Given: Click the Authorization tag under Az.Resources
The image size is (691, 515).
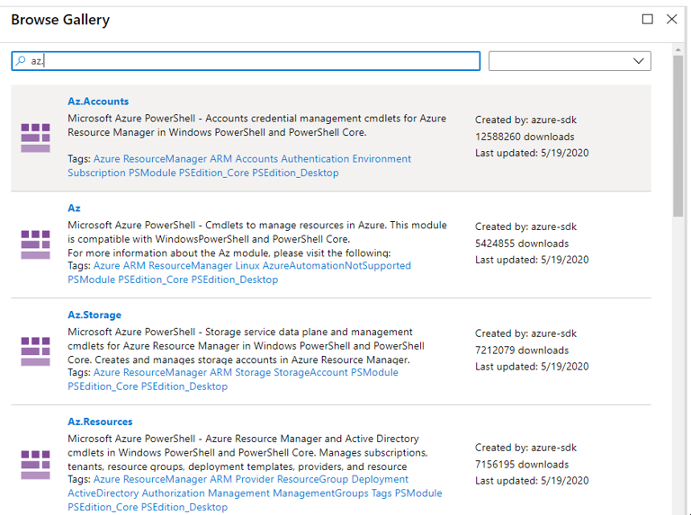Looking at the screenshot, I should tap(173, 493).
